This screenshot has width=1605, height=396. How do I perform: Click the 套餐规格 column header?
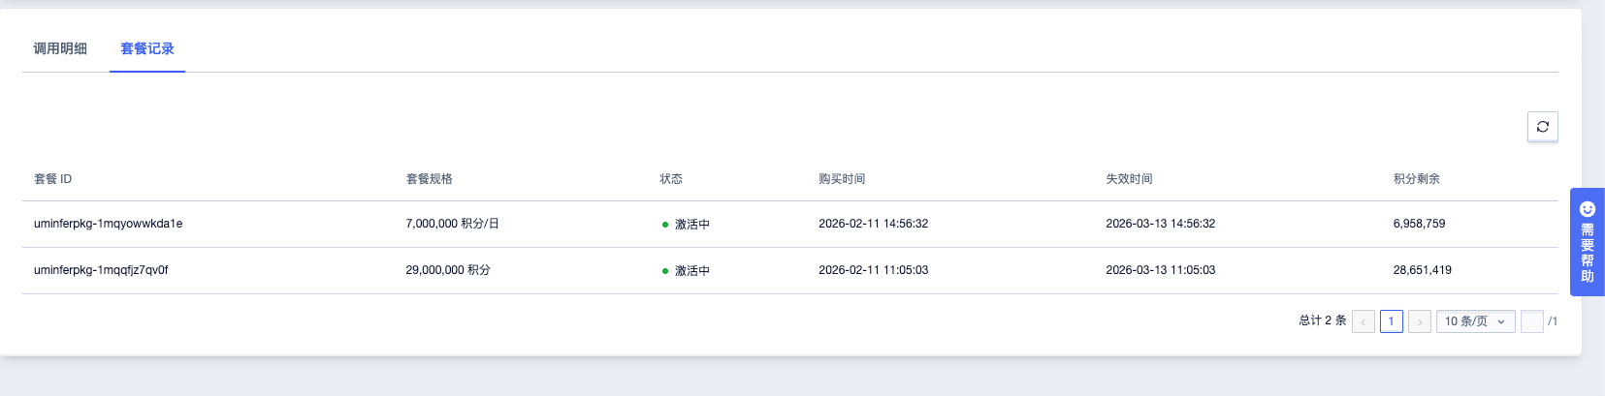pyautogui.click(x=429, y=179)
